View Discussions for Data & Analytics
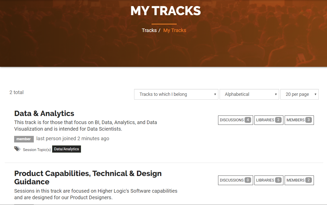 point(235,120)
